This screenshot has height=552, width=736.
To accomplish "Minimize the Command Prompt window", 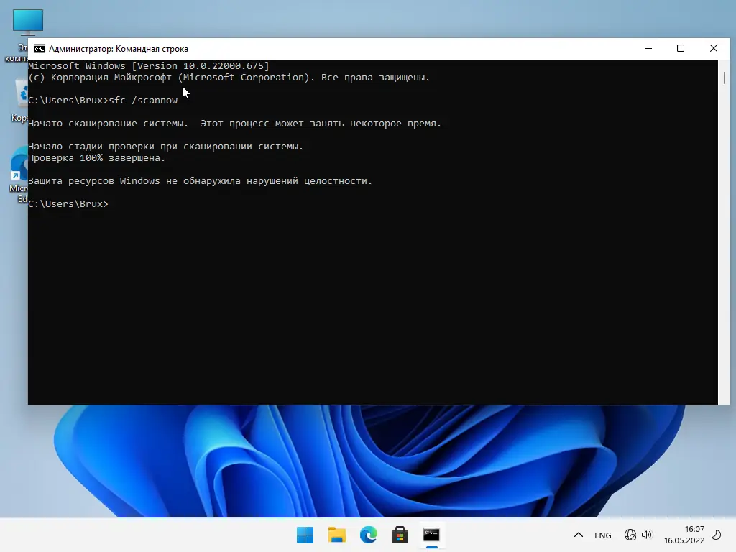I will pyautogui.click(x=648, y=48).
